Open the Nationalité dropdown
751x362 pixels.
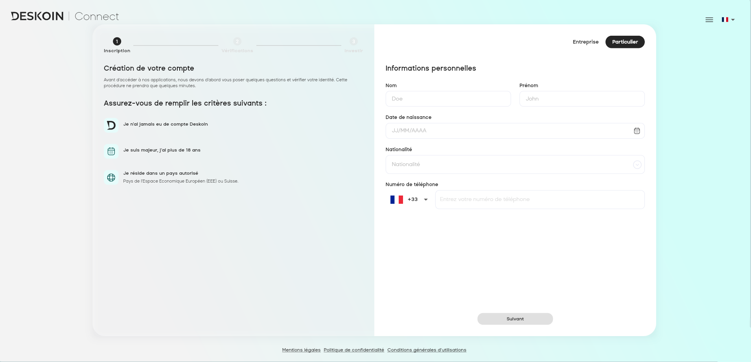[515, 165]
